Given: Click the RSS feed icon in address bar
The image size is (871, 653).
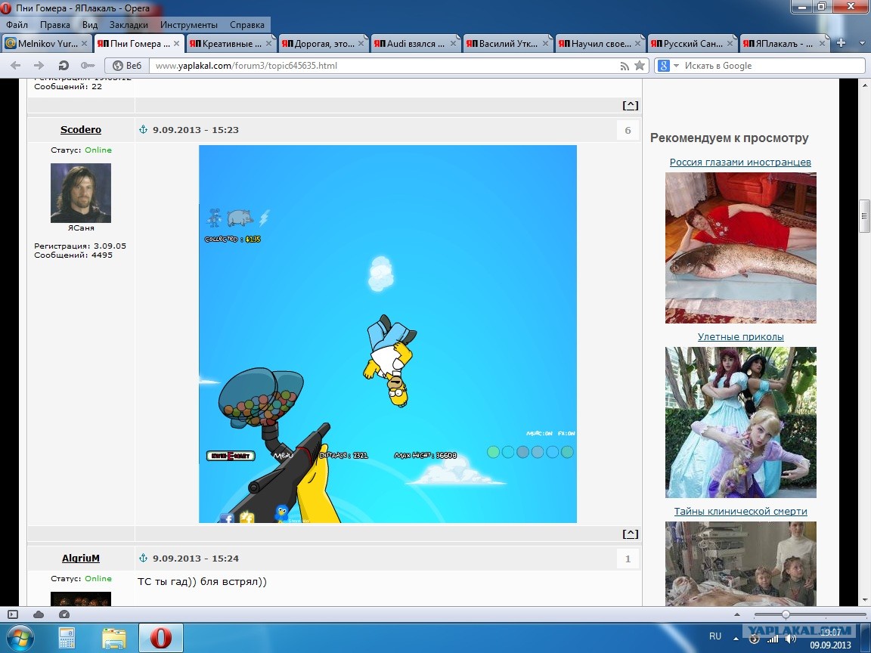Looking at the screenshot, I should point(625,66).
